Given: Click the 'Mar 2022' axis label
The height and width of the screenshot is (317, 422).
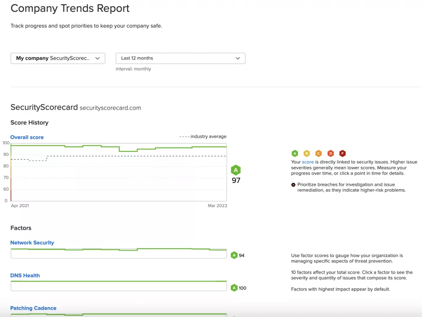Looking at the screenshot, I should (x=217, y=206).
